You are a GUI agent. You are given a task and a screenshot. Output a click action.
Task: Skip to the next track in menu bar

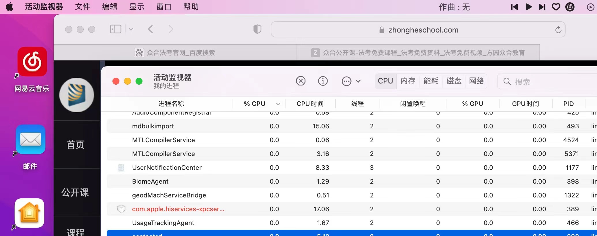(542, 7)
